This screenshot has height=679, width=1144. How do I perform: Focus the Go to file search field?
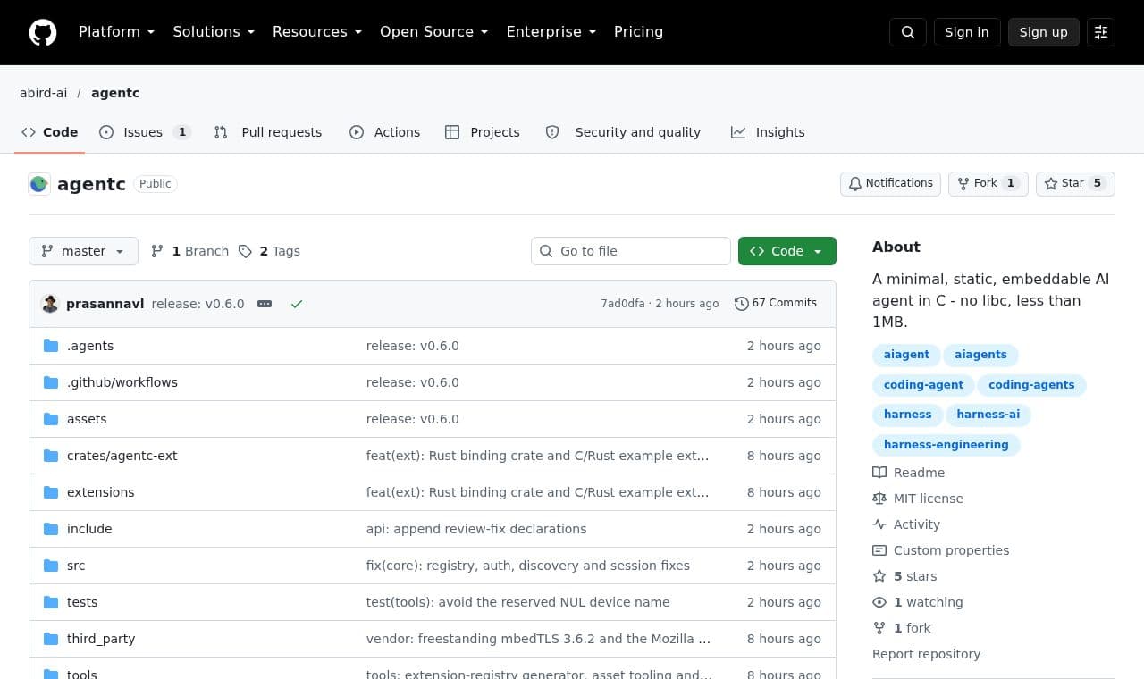pyautogui.click(x=631, y=251)
